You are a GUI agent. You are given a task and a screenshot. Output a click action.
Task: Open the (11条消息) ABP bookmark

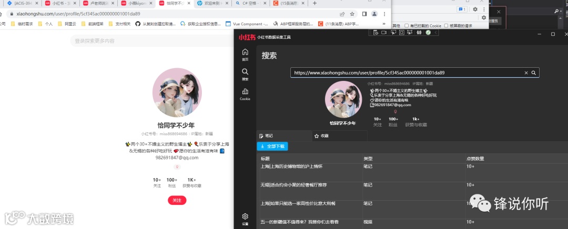[x=339, y=24]
